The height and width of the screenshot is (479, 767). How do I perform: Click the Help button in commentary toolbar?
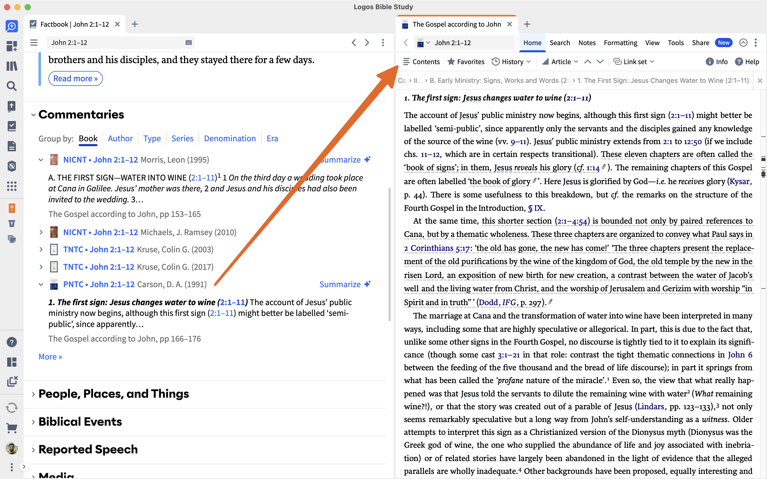[747, 62]
